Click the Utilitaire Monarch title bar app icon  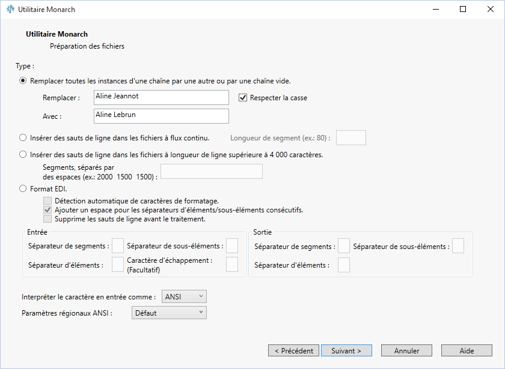click(x=10, y=10)
